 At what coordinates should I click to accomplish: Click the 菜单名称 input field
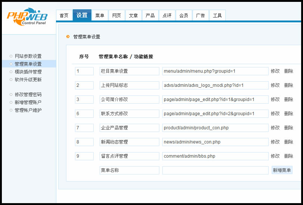point(129,170)
